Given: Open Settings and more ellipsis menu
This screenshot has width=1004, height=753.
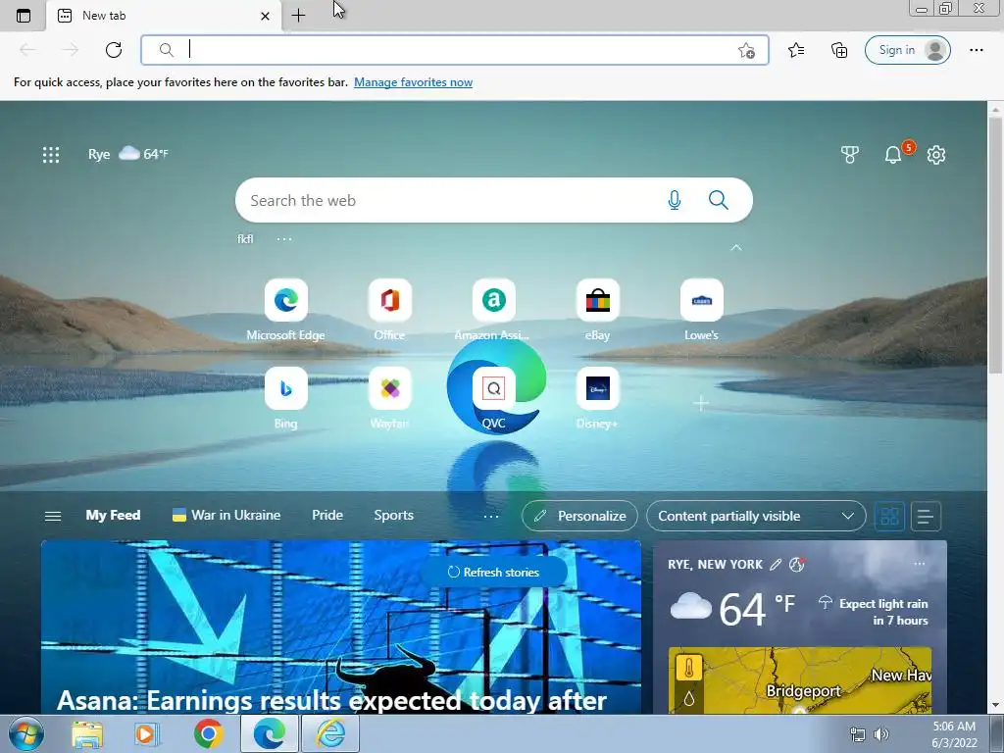Looking at the screenshot, I should [x=976, y=50].
